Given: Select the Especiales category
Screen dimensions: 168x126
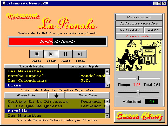Looking at the screenshot, I should tap(139, 36).
